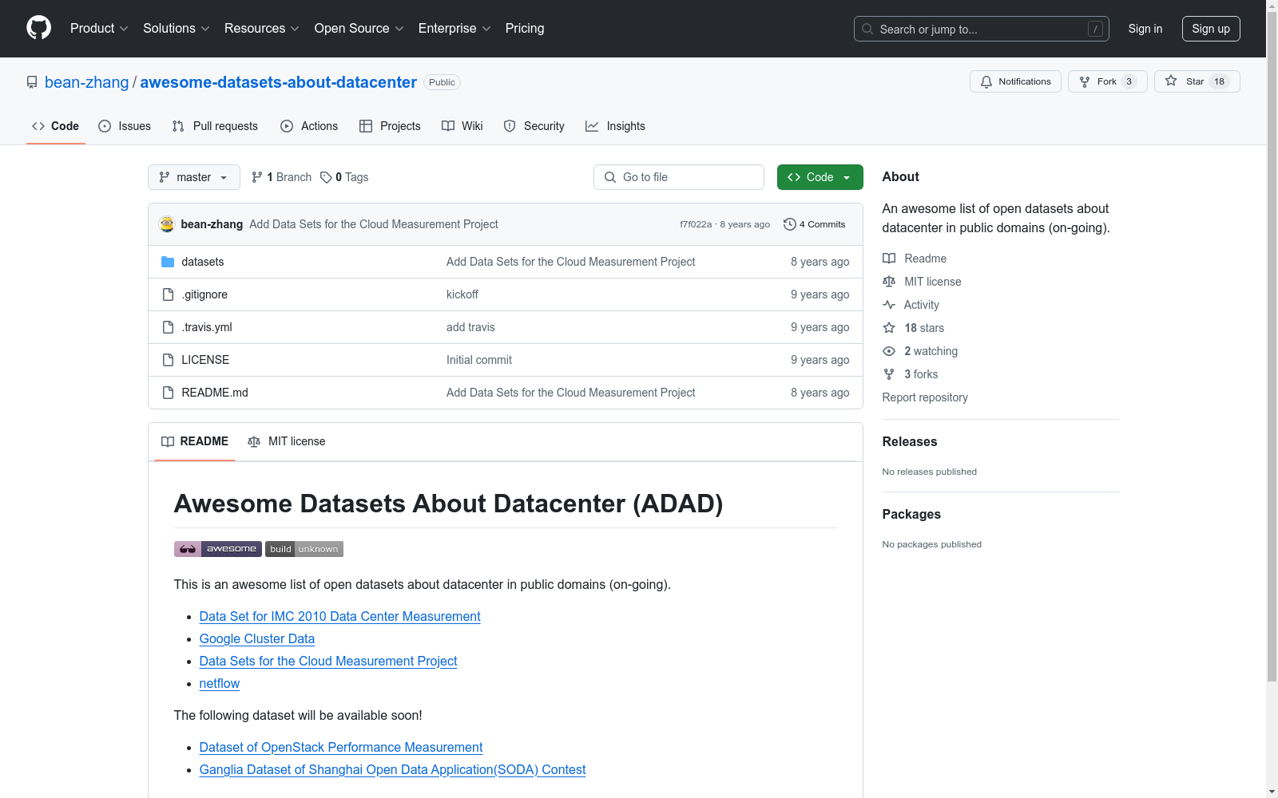This screenshot has height=798, width=1278.
Task: Click the 'Initial commit' message
Action: [479, 360]
